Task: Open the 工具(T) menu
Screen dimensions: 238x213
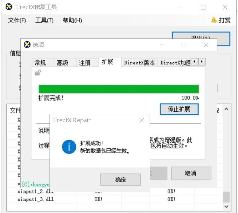Action: pyautogui.click(x=44, y=20)
